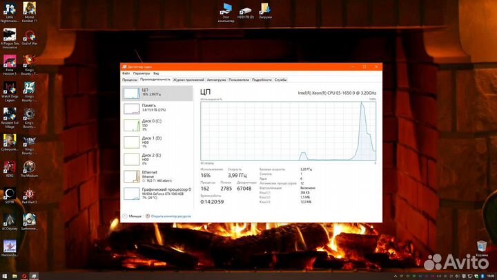Click volume icon in system tray
The width and height of the screenshot is (497, 280).
click(x=457, y=276)
